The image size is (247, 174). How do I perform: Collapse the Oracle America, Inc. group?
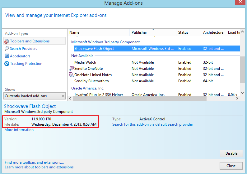[x=88, y=88]
